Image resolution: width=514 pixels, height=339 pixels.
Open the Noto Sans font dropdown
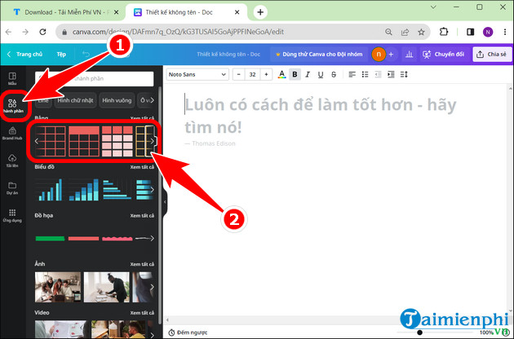197,75
